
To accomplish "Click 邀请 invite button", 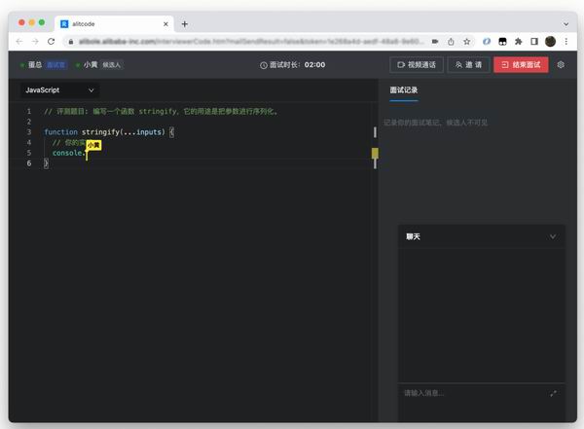I will [468, 65].
